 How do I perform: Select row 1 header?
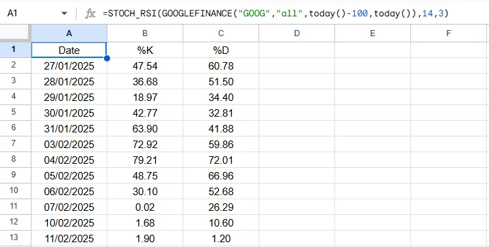(x=15, y=50)
